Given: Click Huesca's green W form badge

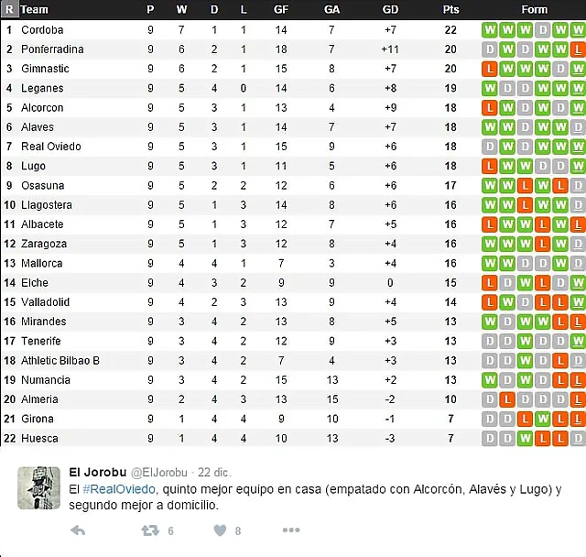Looking at the screenshot, I should [525, 439].
